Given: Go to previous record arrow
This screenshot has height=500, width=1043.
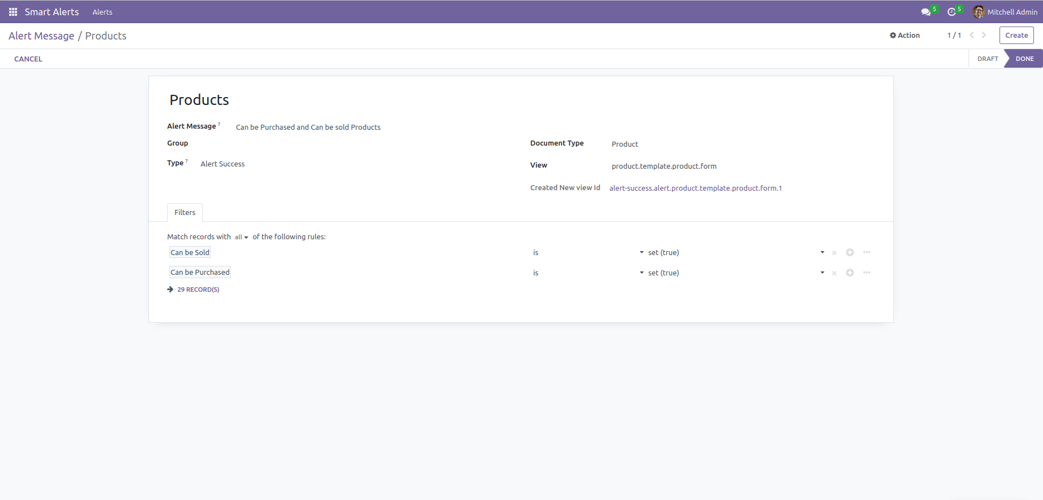Looking at the screenshot, I should click(x=972, y=35).
